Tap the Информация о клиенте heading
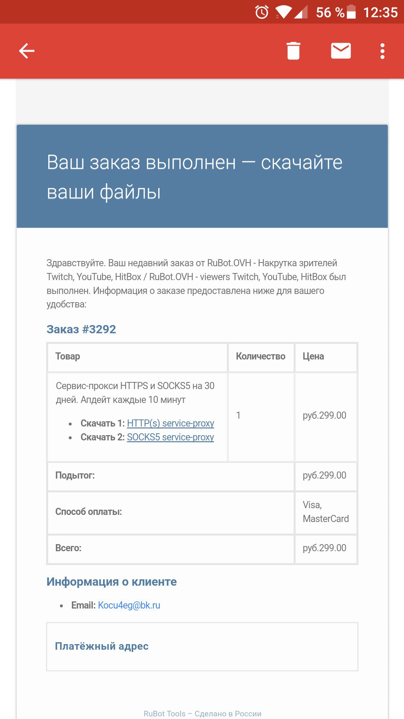Screen dimensions: 404x719 (x=111, y=582)
